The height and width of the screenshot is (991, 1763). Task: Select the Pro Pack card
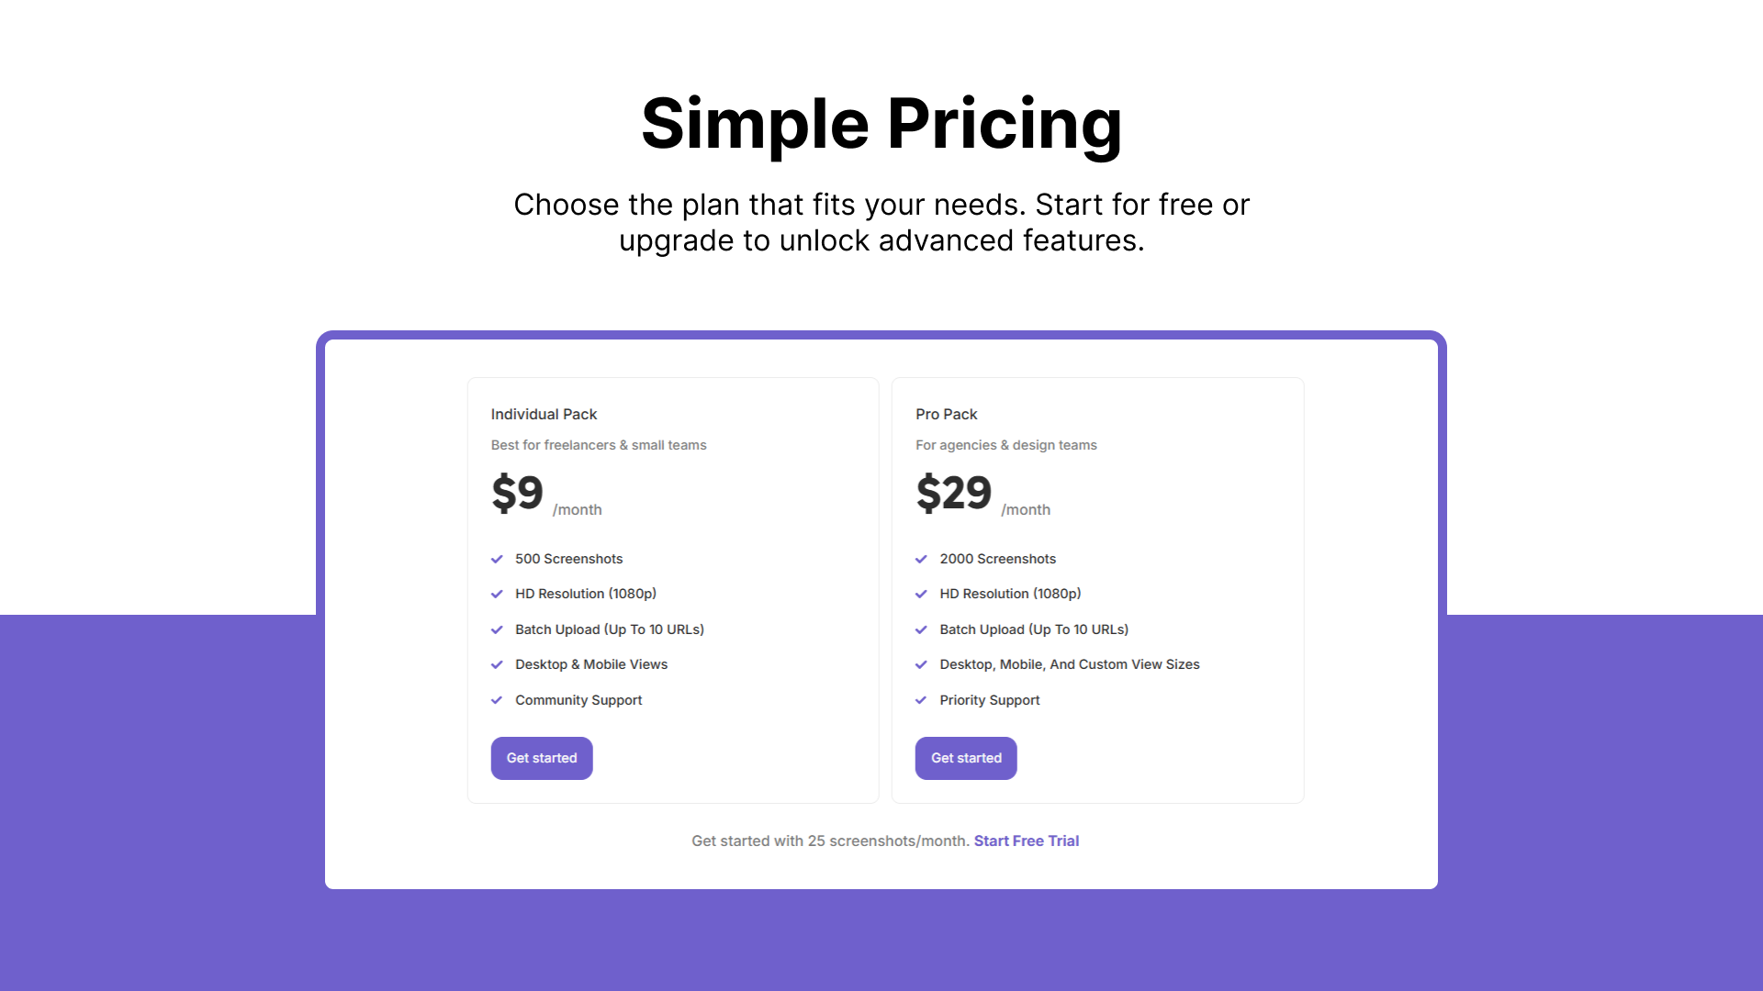pos(1097,589)
